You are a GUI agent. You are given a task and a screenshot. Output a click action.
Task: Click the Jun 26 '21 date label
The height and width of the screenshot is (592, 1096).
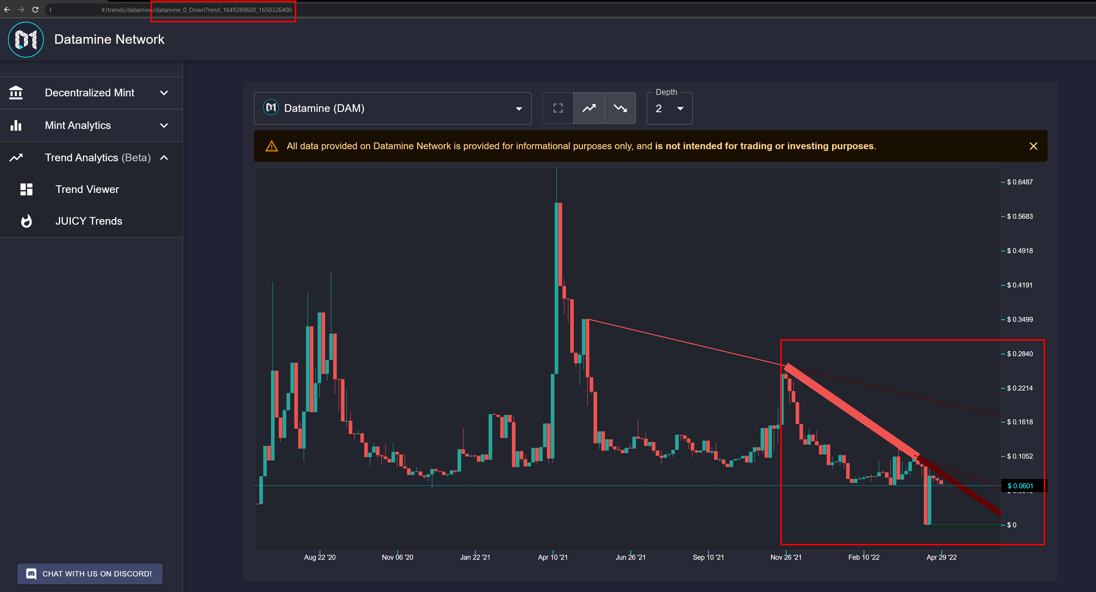click(x=630, y=557)
